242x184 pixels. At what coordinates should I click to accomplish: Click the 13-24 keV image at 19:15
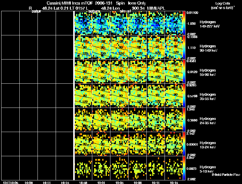click(174, 144)
